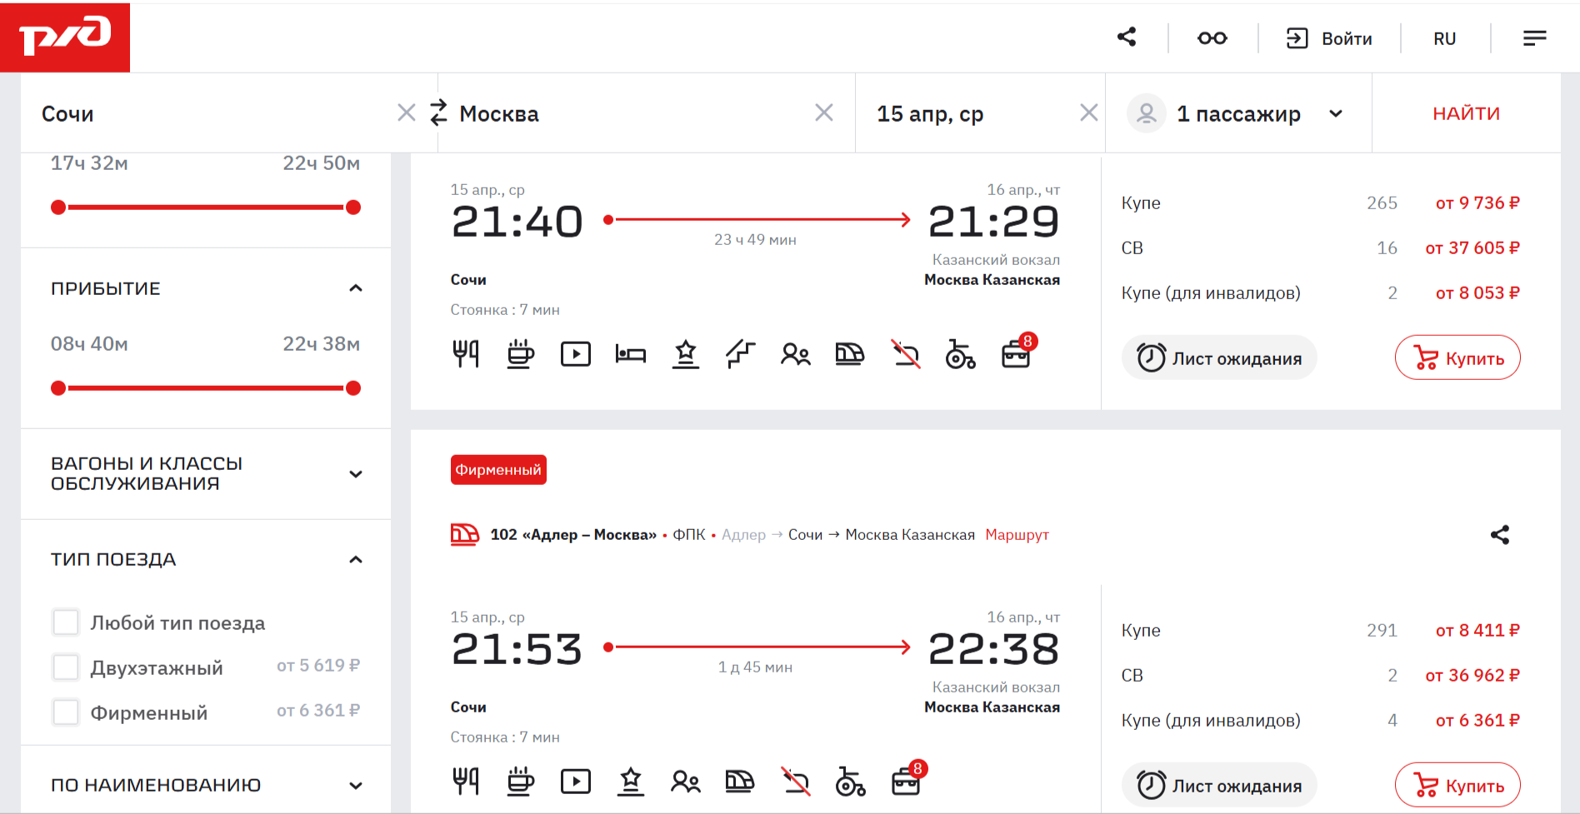The image size is (1580, 814).
Task: Collapse the Прибытие filter section
Action: pyautogui.click(x=356, y=288)
